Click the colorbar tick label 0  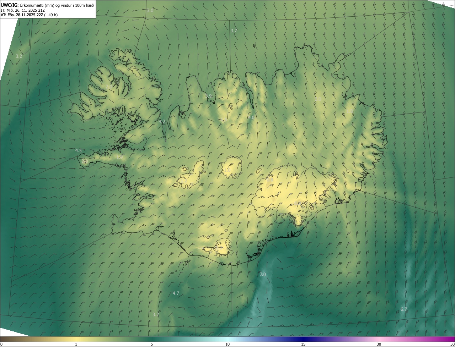coord(1,344)
